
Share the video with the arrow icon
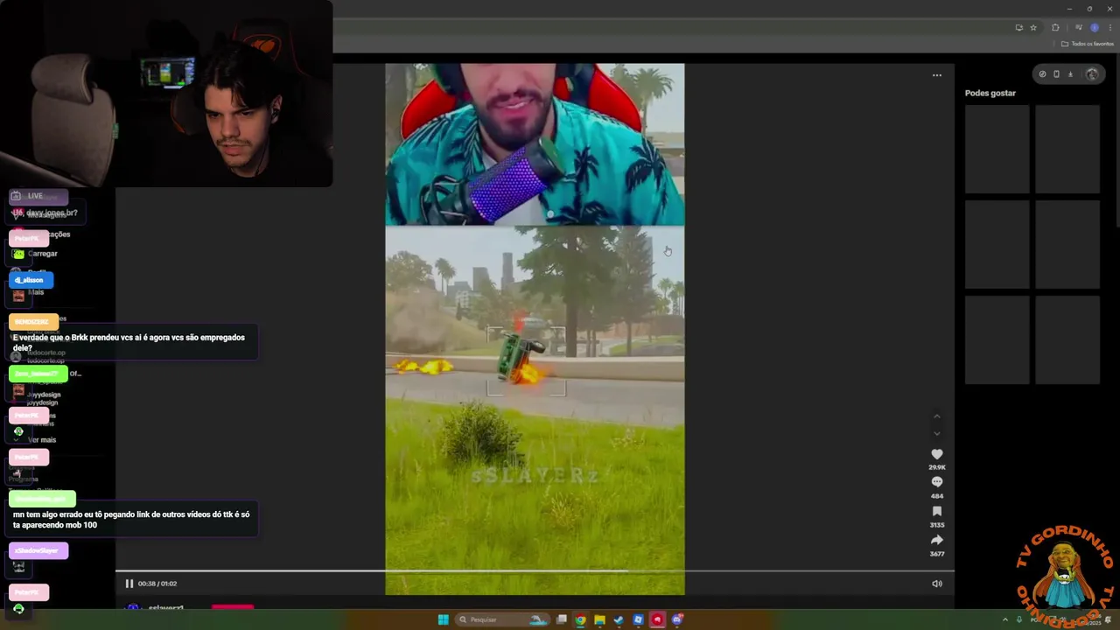[x=937, y=540]
